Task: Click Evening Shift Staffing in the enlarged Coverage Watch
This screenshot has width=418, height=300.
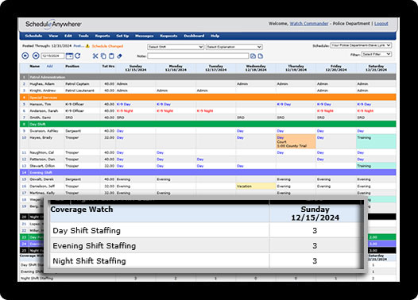Action: (95, 246)
